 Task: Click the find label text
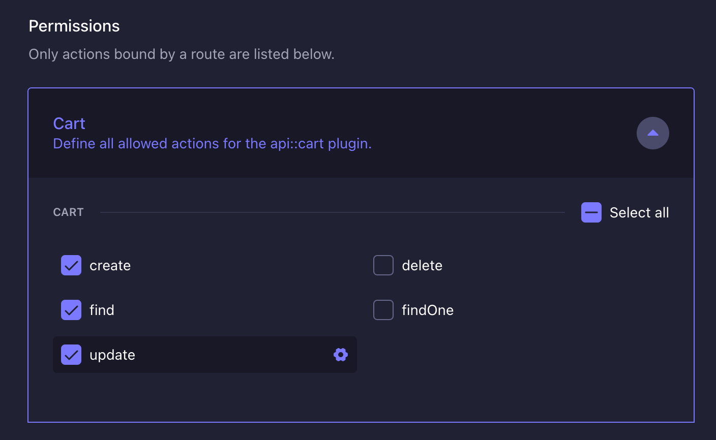102,310
